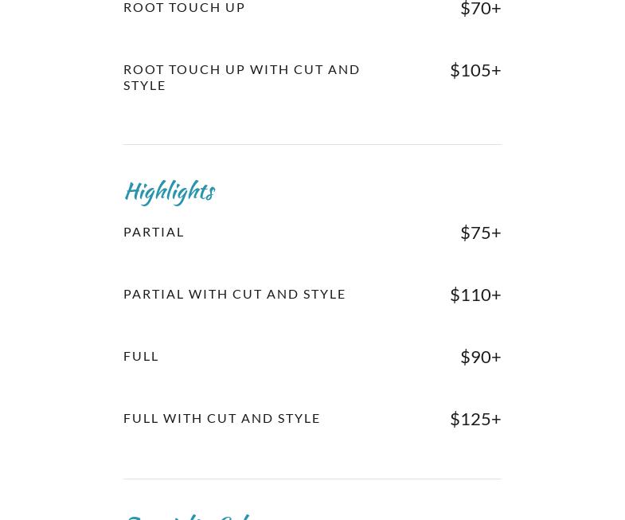
Task: Click the Highlights section heading
Action: pos(170,191)
